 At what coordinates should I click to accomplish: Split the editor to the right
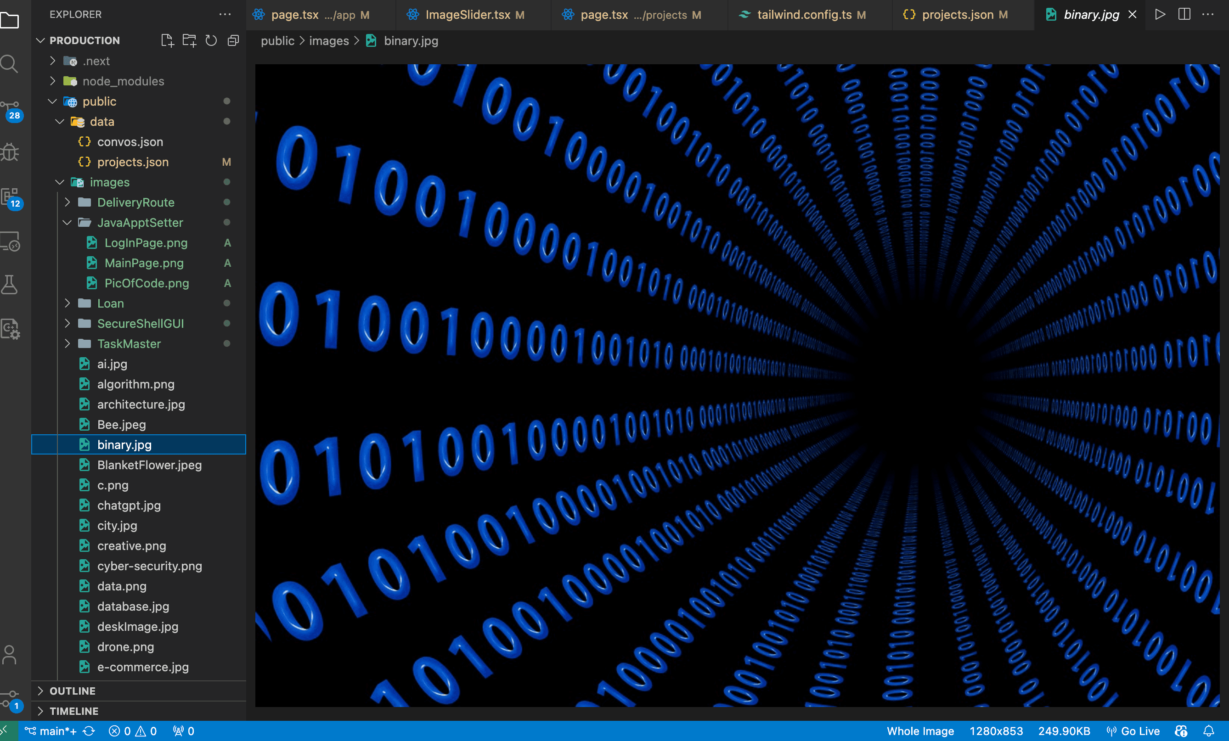pyautogui.click(x=1184, y=14)
